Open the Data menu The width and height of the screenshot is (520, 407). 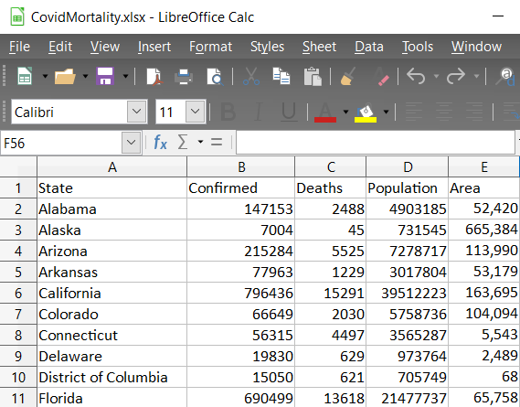coord(369,47)
